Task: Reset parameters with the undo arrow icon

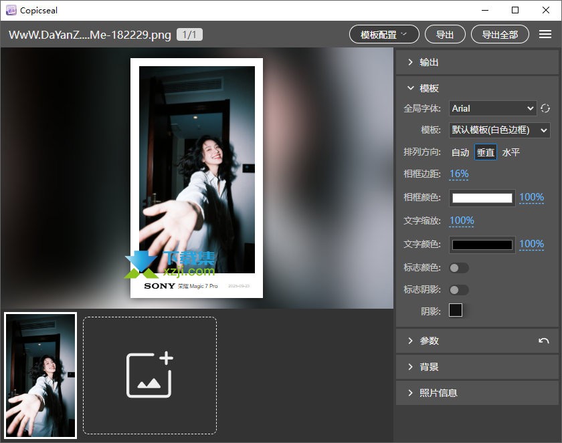Action: (x=543, y=341)
